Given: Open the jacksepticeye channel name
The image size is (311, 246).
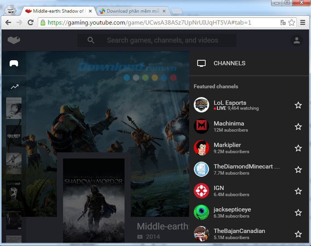Looking at the screenshot, I should point(232,210).
